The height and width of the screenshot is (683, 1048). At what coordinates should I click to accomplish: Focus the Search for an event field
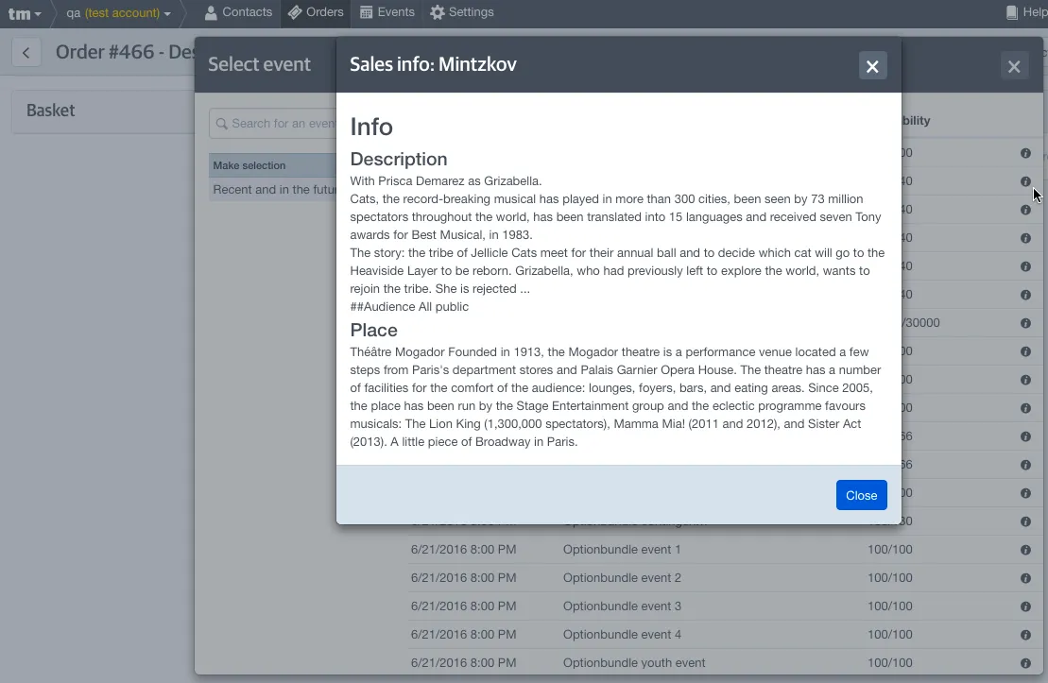coord(274,124)
